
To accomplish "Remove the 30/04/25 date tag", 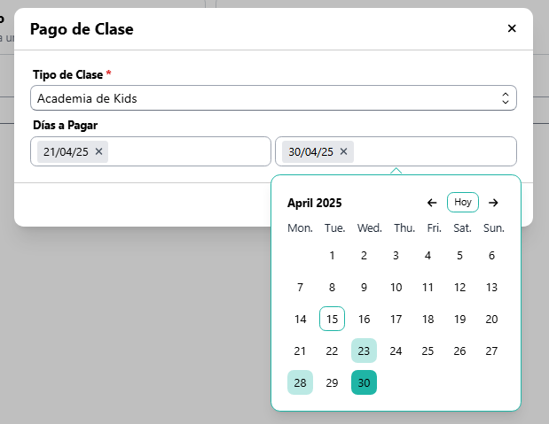I will 344,151.
